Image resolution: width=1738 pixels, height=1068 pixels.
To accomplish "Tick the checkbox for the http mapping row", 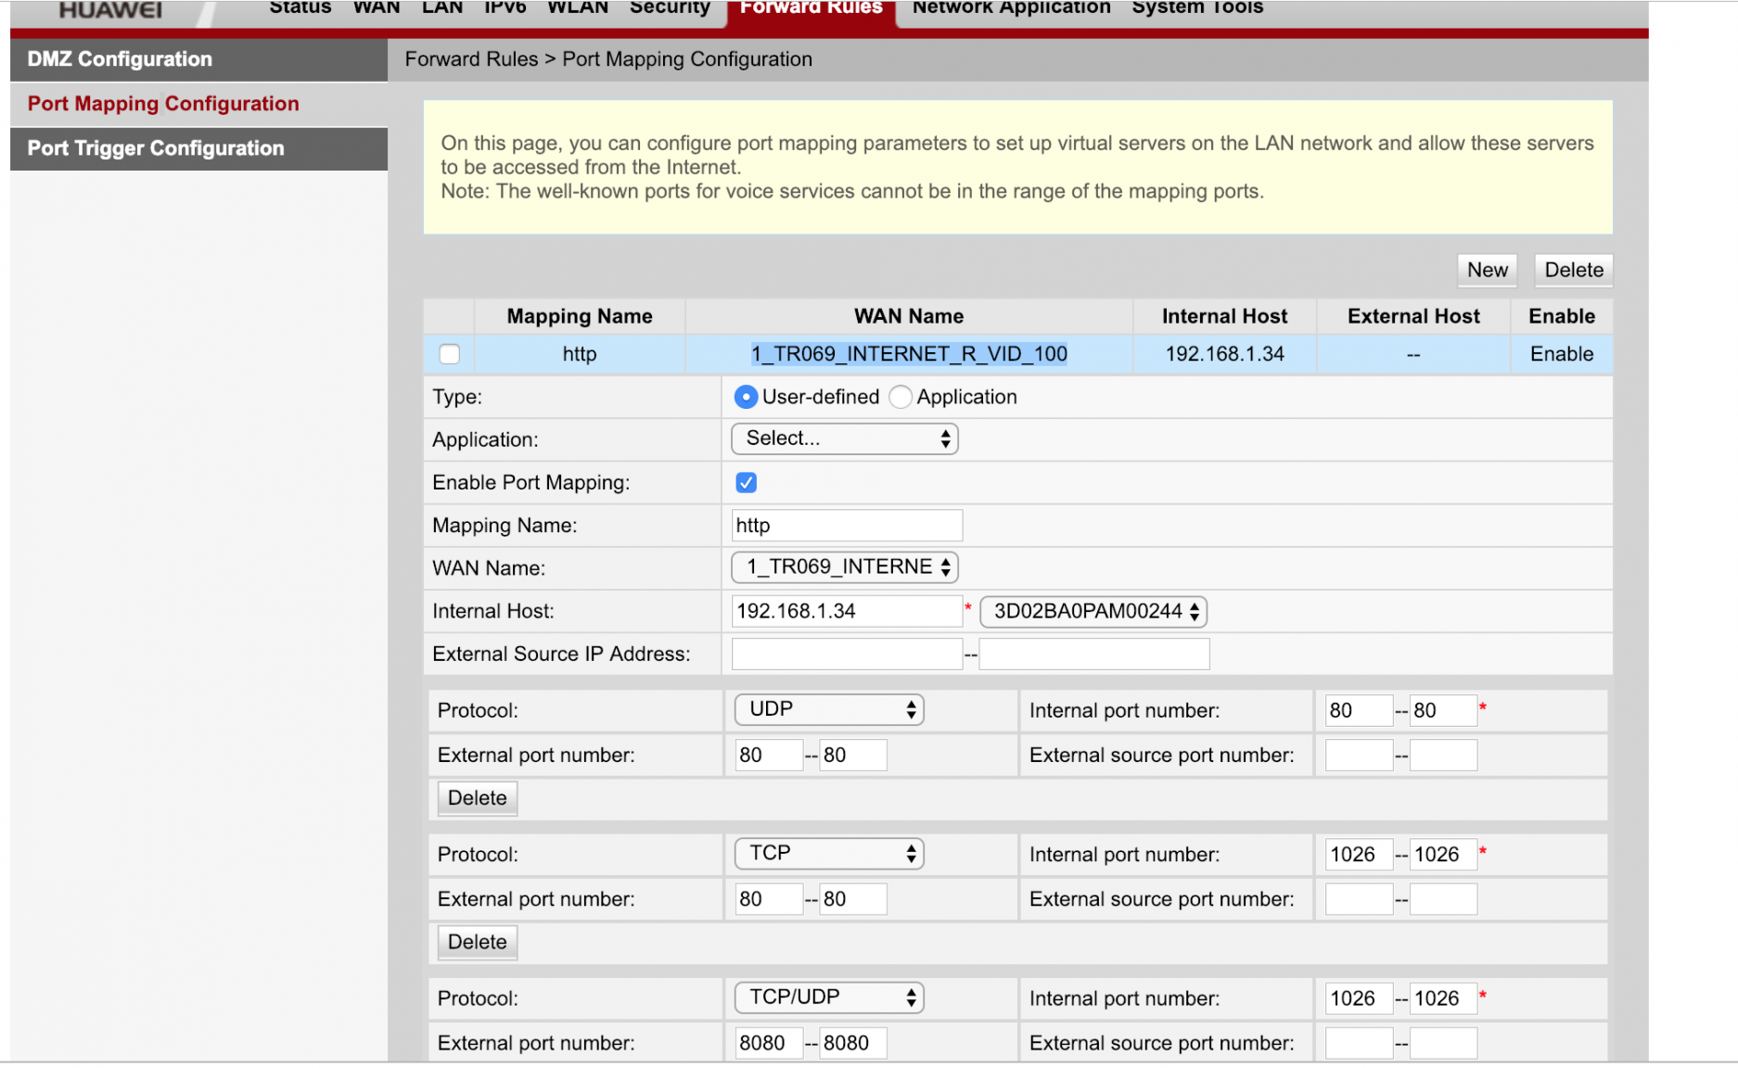I will point(450,354).
